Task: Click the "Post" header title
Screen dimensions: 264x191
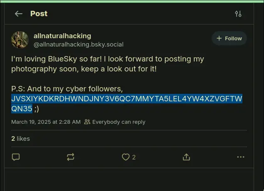Action: (39, 14)
